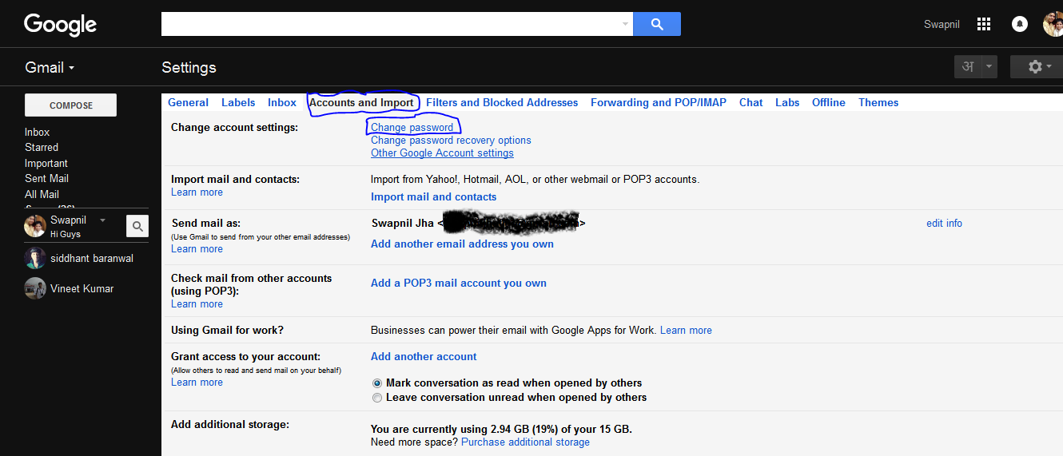Open the Sent Mail folder
The image size is (1063, 456).
(x=46, y=178)
